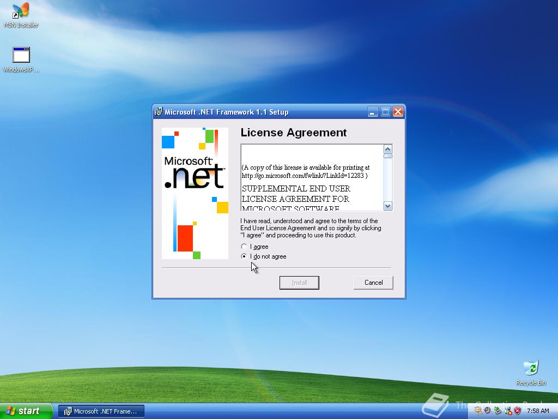Open the WindowsXP shortcut on the desktop
This screenshot has height=419, width=558.
point(21,55)
